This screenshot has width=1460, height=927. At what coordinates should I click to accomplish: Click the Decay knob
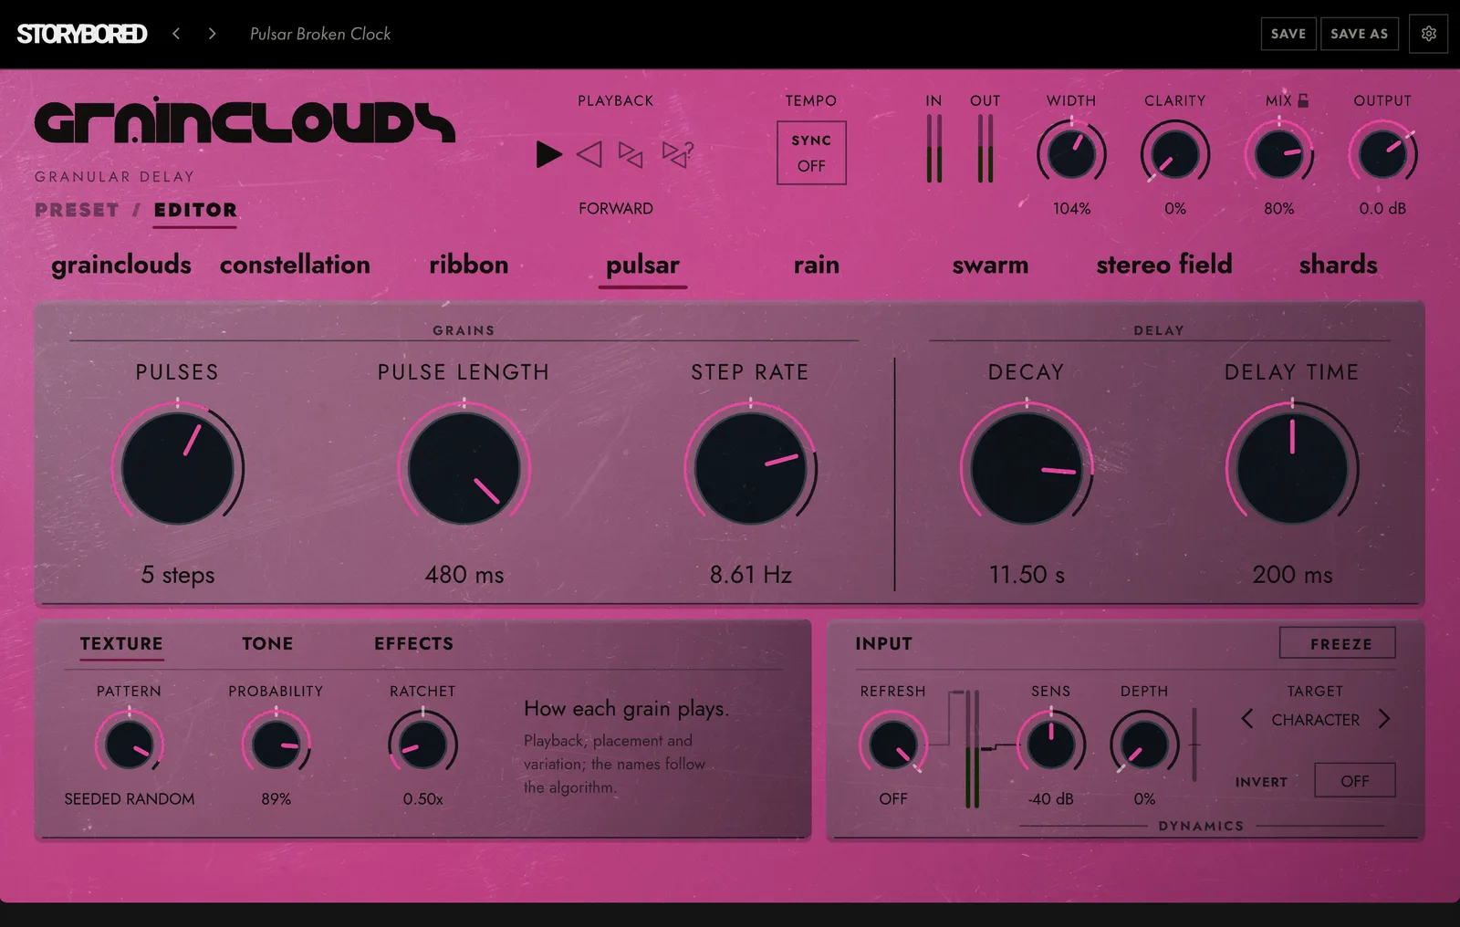(1027, 468)
